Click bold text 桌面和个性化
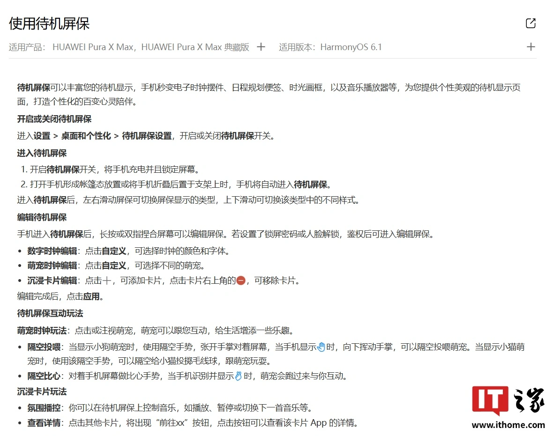554x436 pixels. coord(86,136)
